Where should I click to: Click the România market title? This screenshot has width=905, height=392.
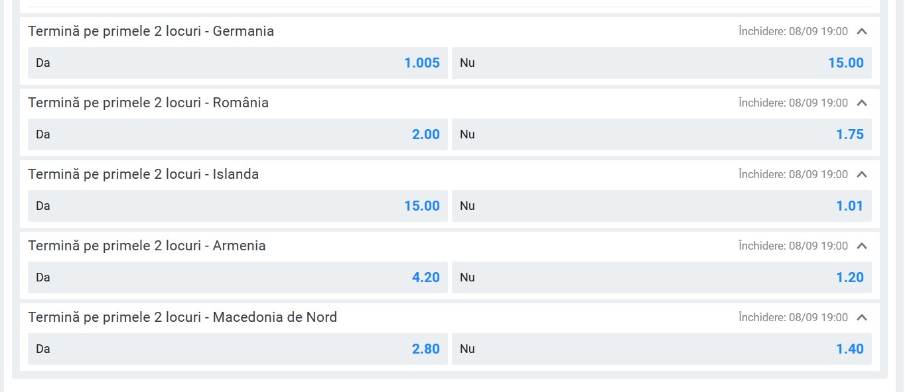[148, 103]
